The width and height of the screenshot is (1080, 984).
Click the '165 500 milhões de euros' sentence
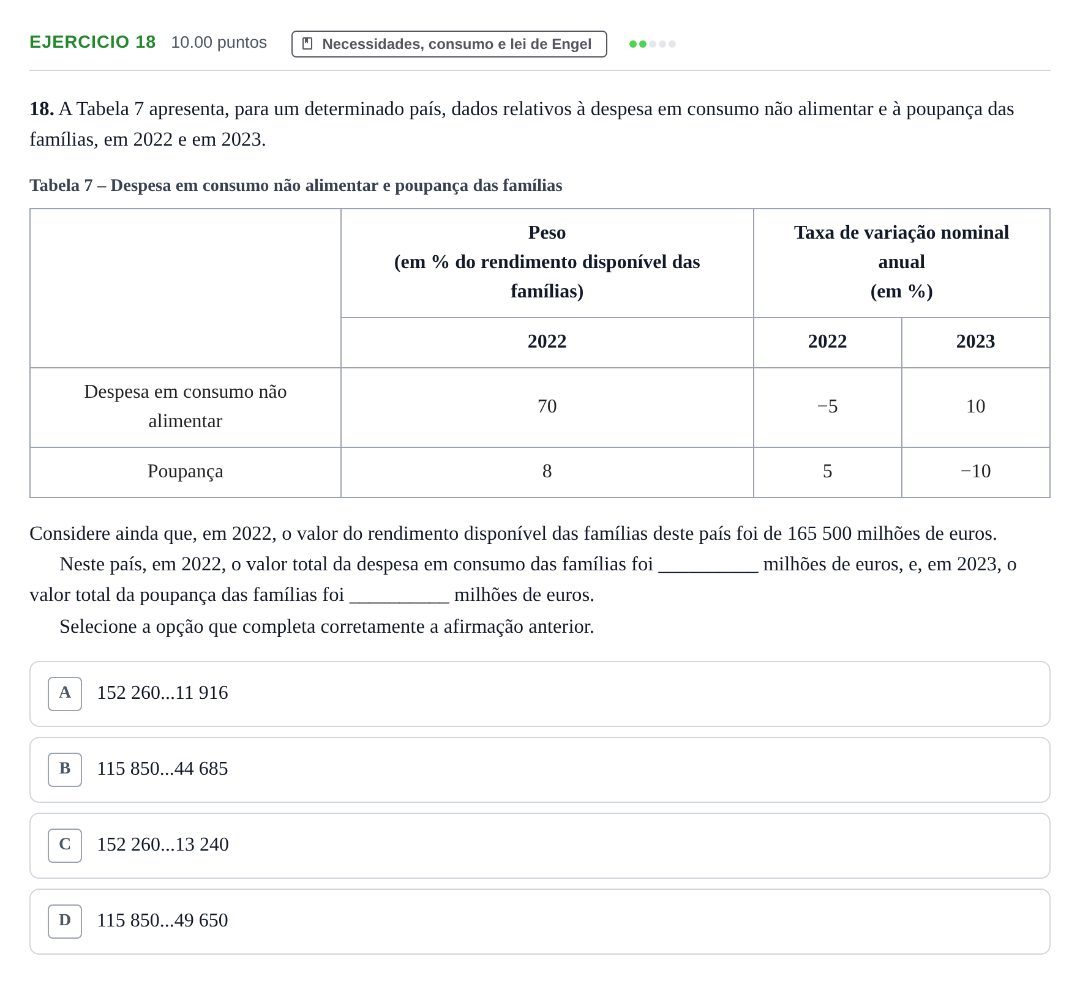(513, 534)
